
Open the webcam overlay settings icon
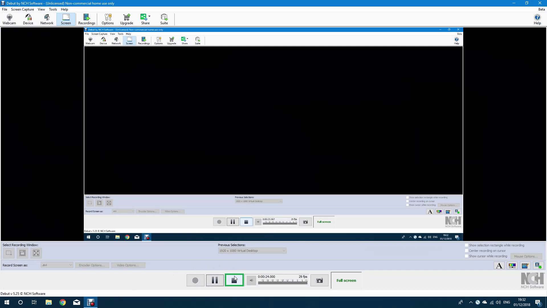538,266
